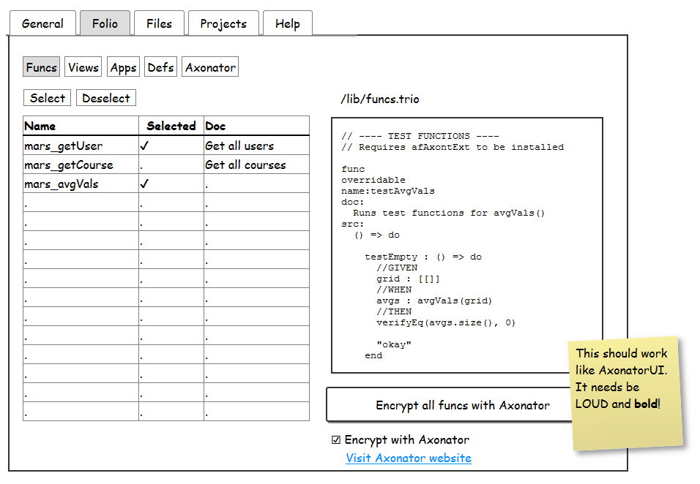Follow the Visit Axonator website link
This screenshot has height=484, width=700.
(409, 458)
